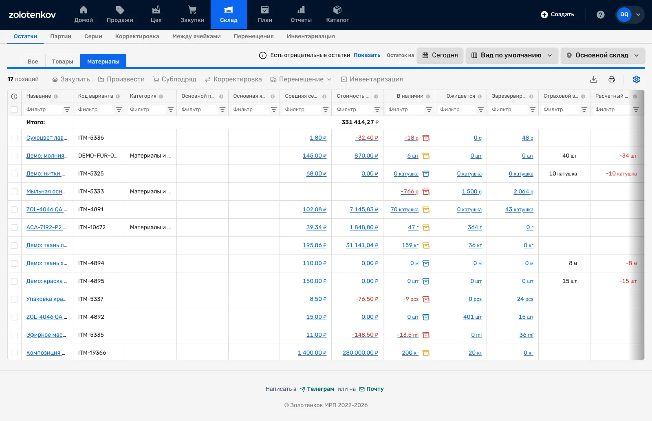Tick checkbox for Сухоцвет лав row

coord(14,138)
